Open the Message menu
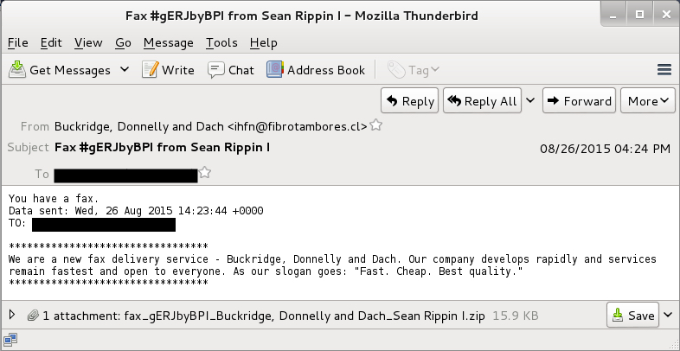Image resolution: width=680 pixels, height=351 pixels. 168,42
